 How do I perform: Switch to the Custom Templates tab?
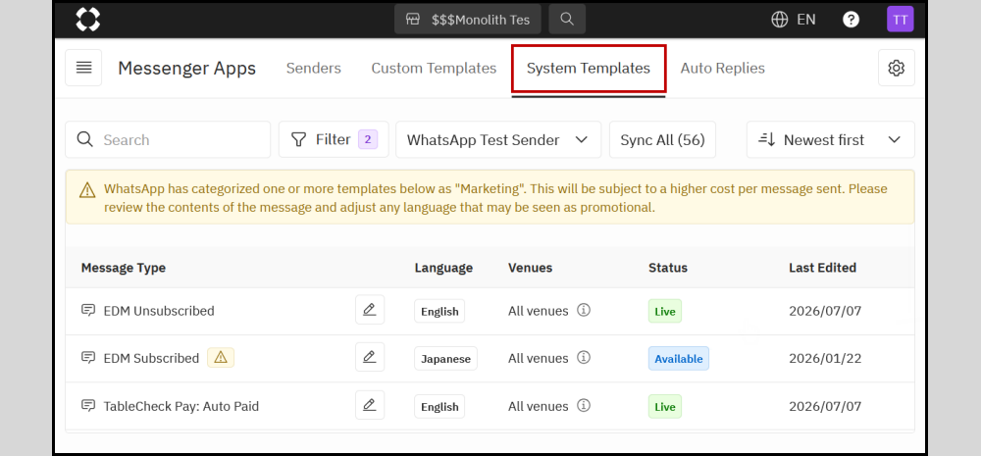pyautogui.click(x=434, y=69)
